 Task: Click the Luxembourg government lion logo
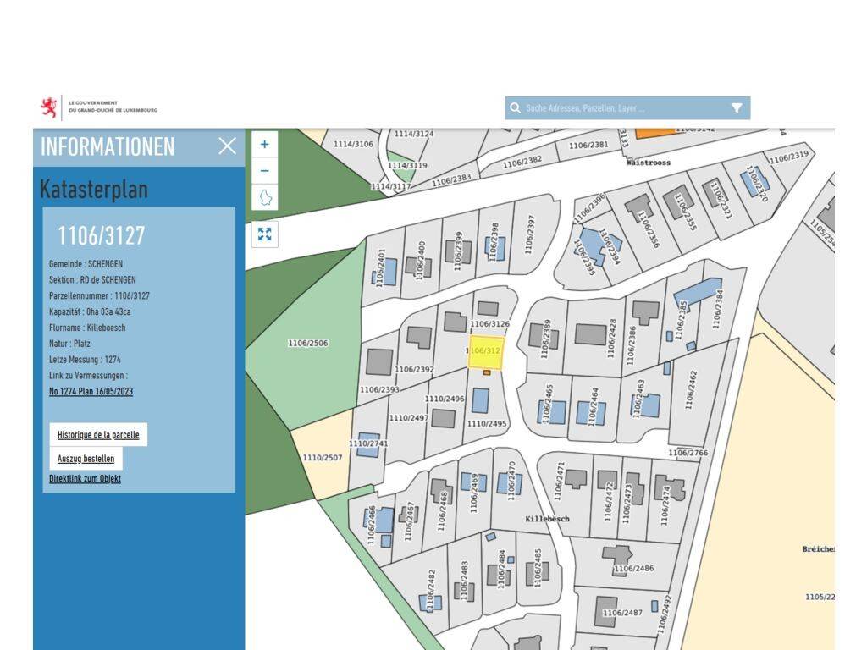(49, 107)
